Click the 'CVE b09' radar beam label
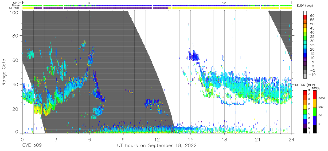328x151 pixels. point(32,146)
